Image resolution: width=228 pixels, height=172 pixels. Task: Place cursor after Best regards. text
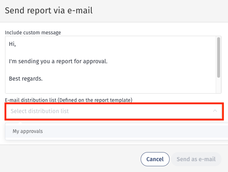pyautogui.click(x=43, y=79)
